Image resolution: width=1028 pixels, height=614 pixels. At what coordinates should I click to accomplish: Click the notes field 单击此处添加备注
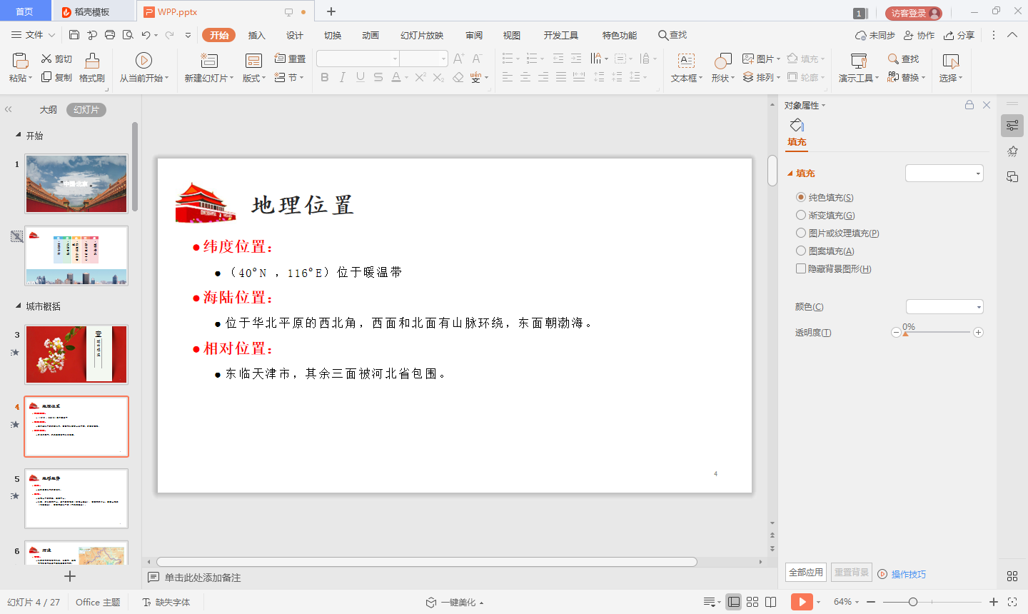pos(203,578)
